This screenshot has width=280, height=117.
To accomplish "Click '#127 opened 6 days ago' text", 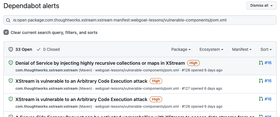I will pos(202,88).
